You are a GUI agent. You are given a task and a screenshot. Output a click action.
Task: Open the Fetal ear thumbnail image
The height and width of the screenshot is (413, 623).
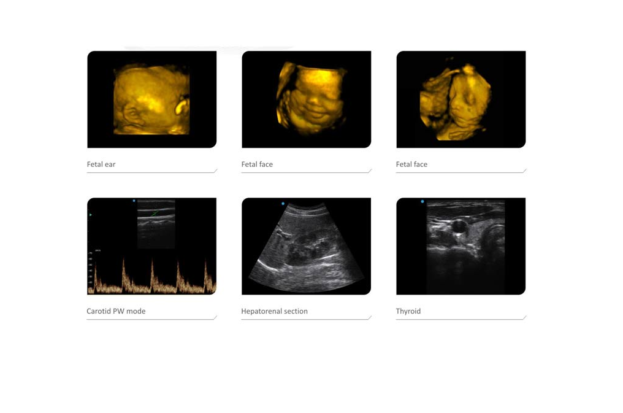(151, 99)
